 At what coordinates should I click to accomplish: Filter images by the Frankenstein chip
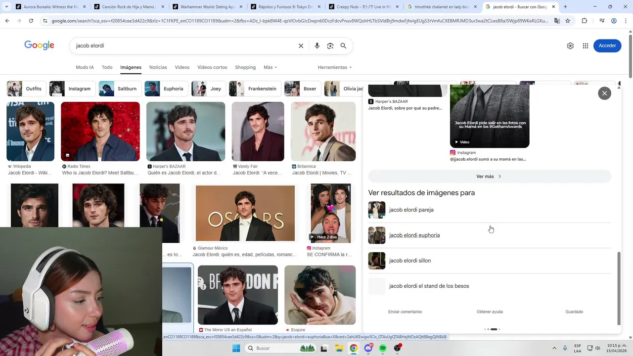255,89
